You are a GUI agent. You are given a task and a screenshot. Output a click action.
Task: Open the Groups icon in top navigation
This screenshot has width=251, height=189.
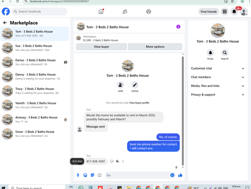click(x=149, y=11)
